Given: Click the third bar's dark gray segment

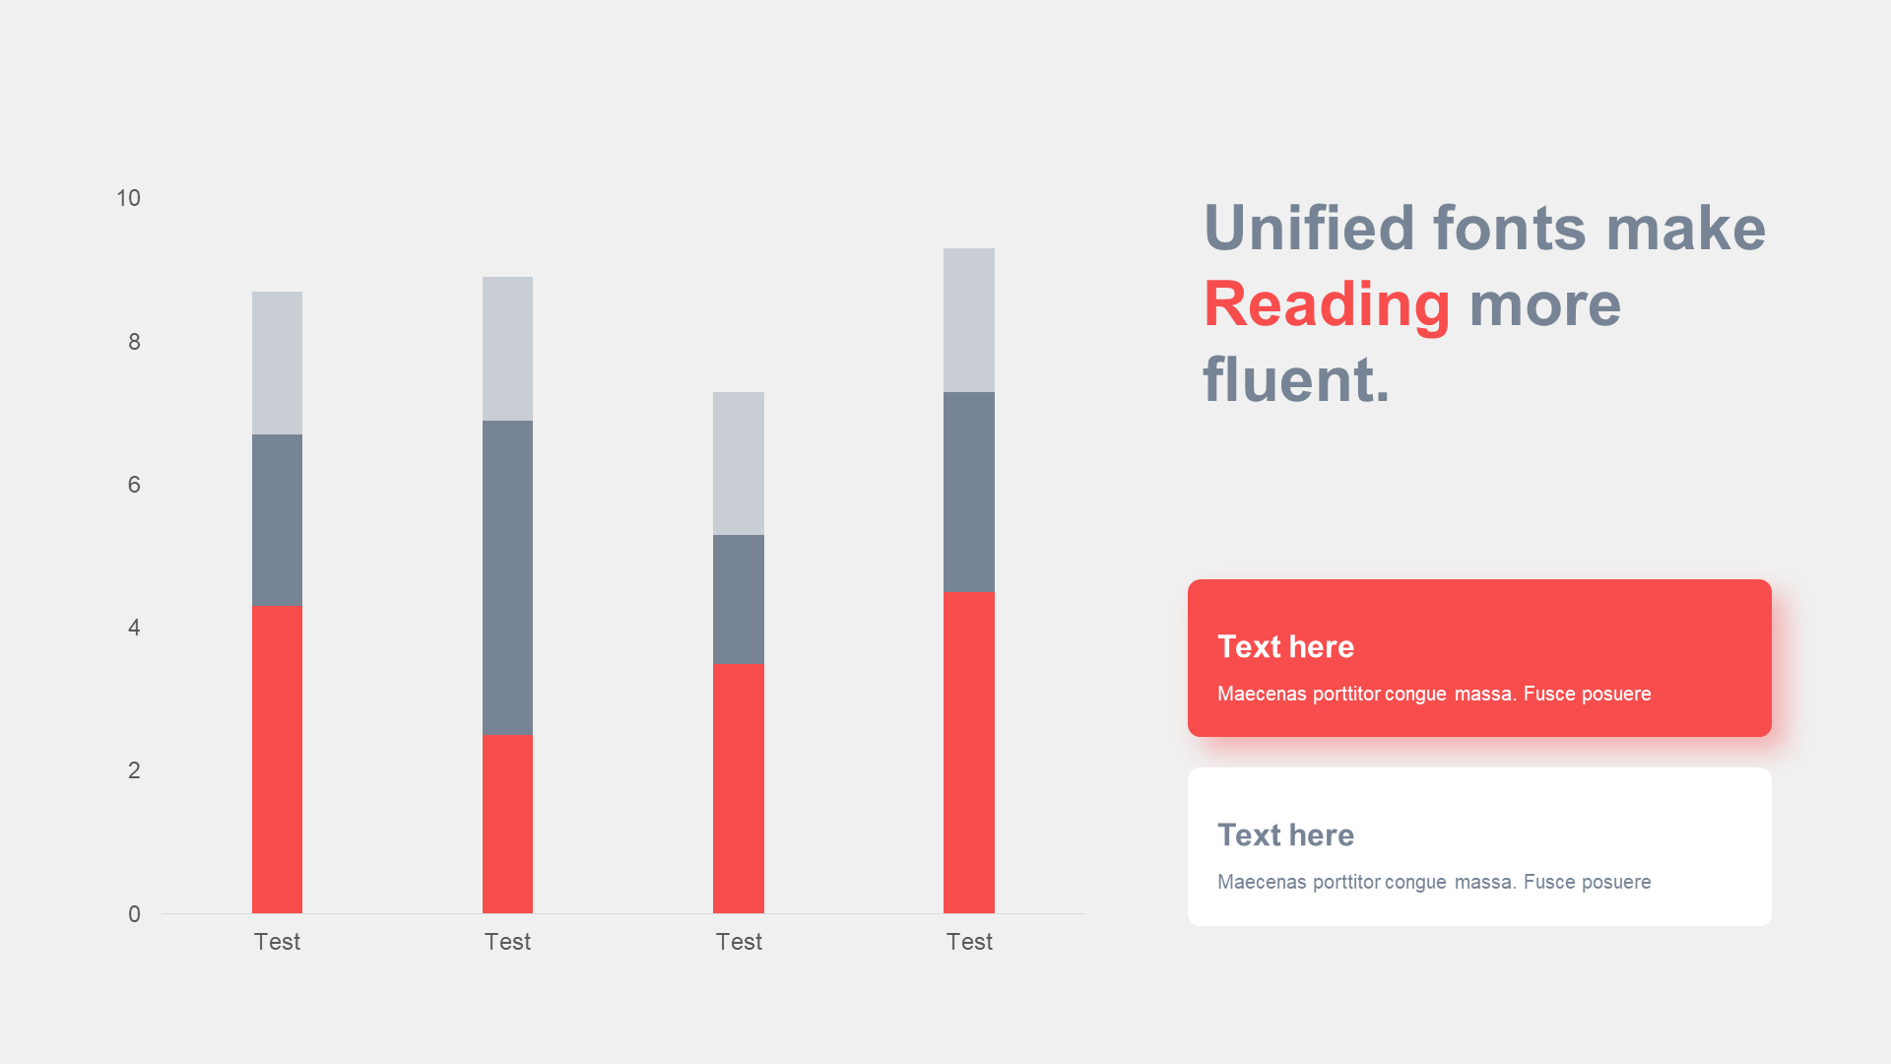Looking at the screenshot, I should click(739, 599).
